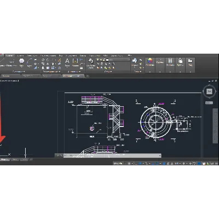The width and height of the screenshot is (219, 219).
Task: Click the command line input field
Action: pos(112,155)
